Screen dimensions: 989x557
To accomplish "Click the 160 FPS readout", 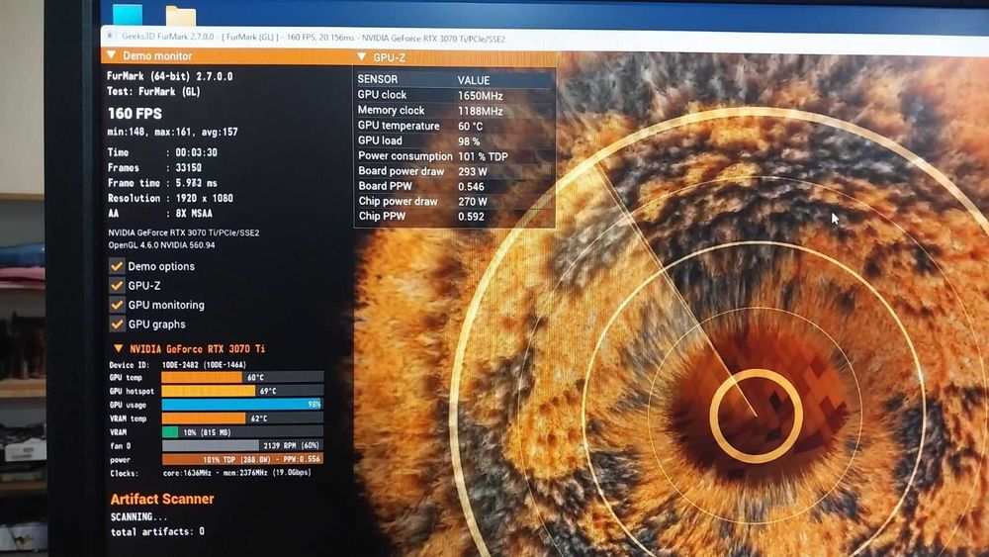I will (x=135, y=114).
